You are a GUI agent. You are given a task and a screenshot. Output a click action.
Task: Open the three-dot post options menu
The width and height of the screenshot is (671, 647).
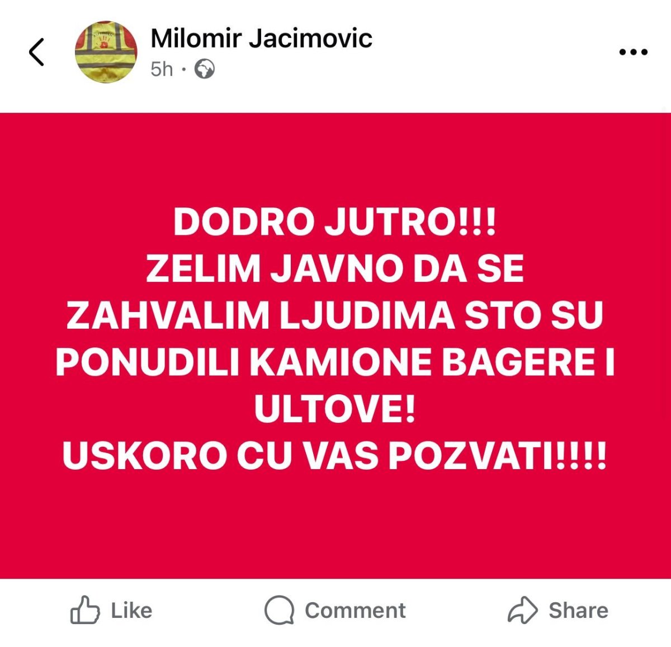[634, 53]
